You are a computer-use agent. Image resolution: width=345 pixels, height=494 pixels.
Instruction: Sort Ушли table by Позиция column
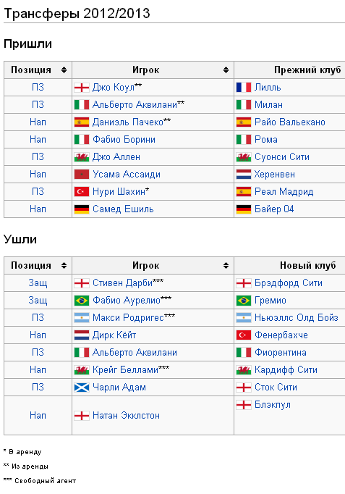pyautogui.click(x=64, y=266)
